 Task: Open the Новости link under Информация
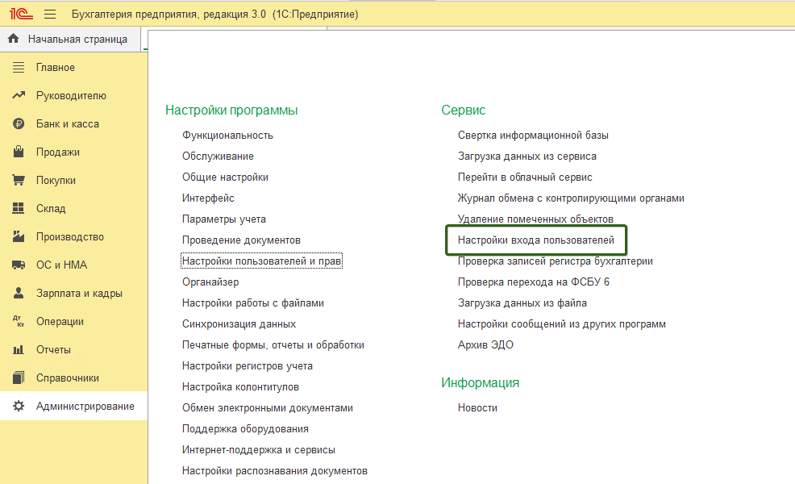pyautogui.click(x=477, y=408)
